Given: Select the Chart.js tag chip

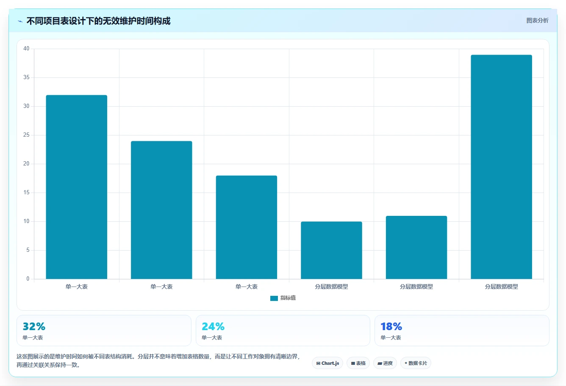Looking at the screenshot, I should pos(327,363).
